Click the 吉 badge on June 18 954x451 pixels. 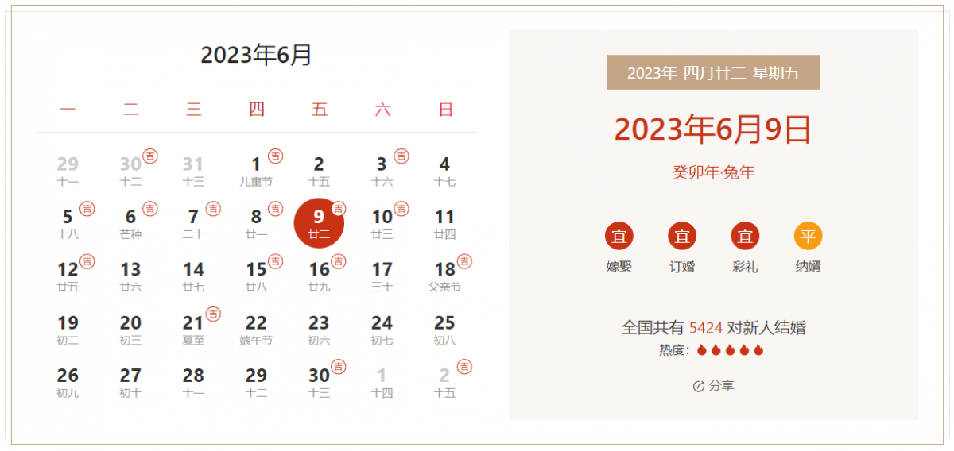[x=464, y=261]
